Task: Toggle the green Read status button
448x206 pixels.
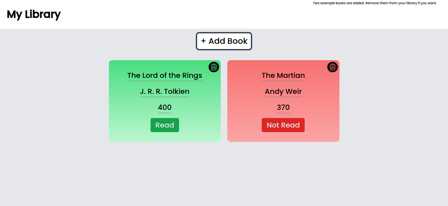Action: 165,125
